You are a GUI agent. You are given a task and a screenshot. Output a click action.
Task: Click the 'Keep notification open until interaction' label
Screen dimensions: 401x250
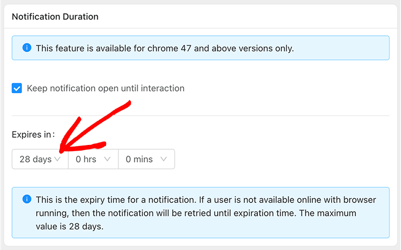[x=106, y=89]
